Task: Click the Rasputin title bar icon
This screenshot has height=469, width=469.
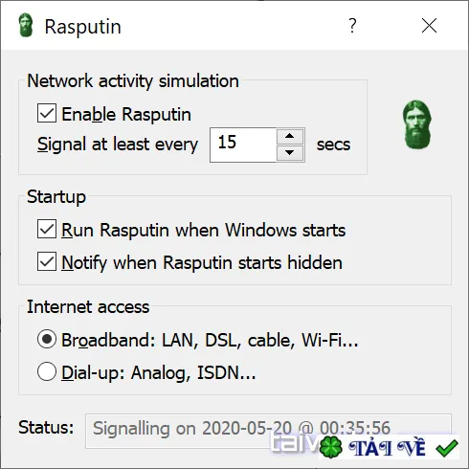Action: (26, 25)
